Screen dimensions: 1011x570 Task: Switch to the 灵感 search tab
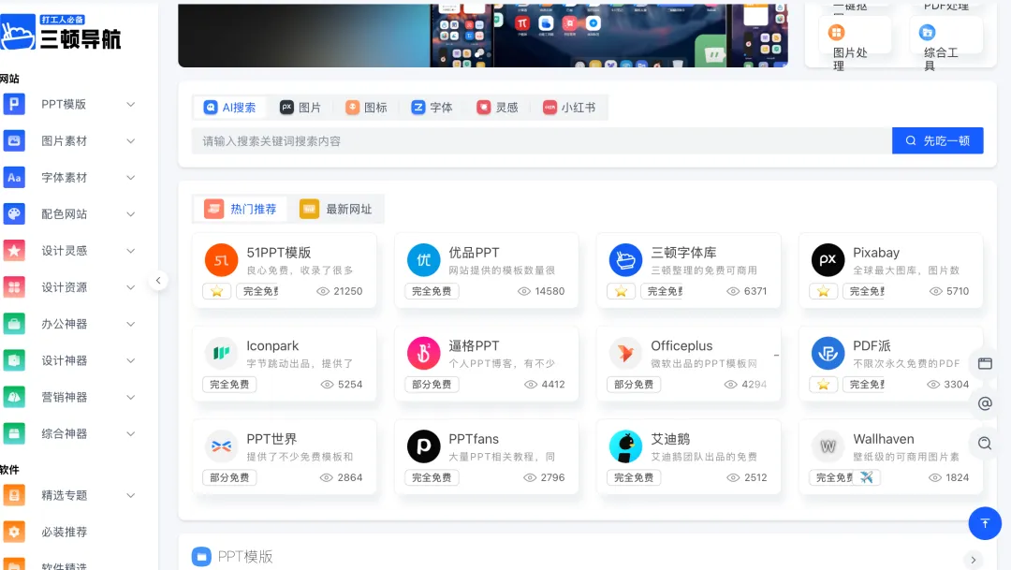click(498, 108)
